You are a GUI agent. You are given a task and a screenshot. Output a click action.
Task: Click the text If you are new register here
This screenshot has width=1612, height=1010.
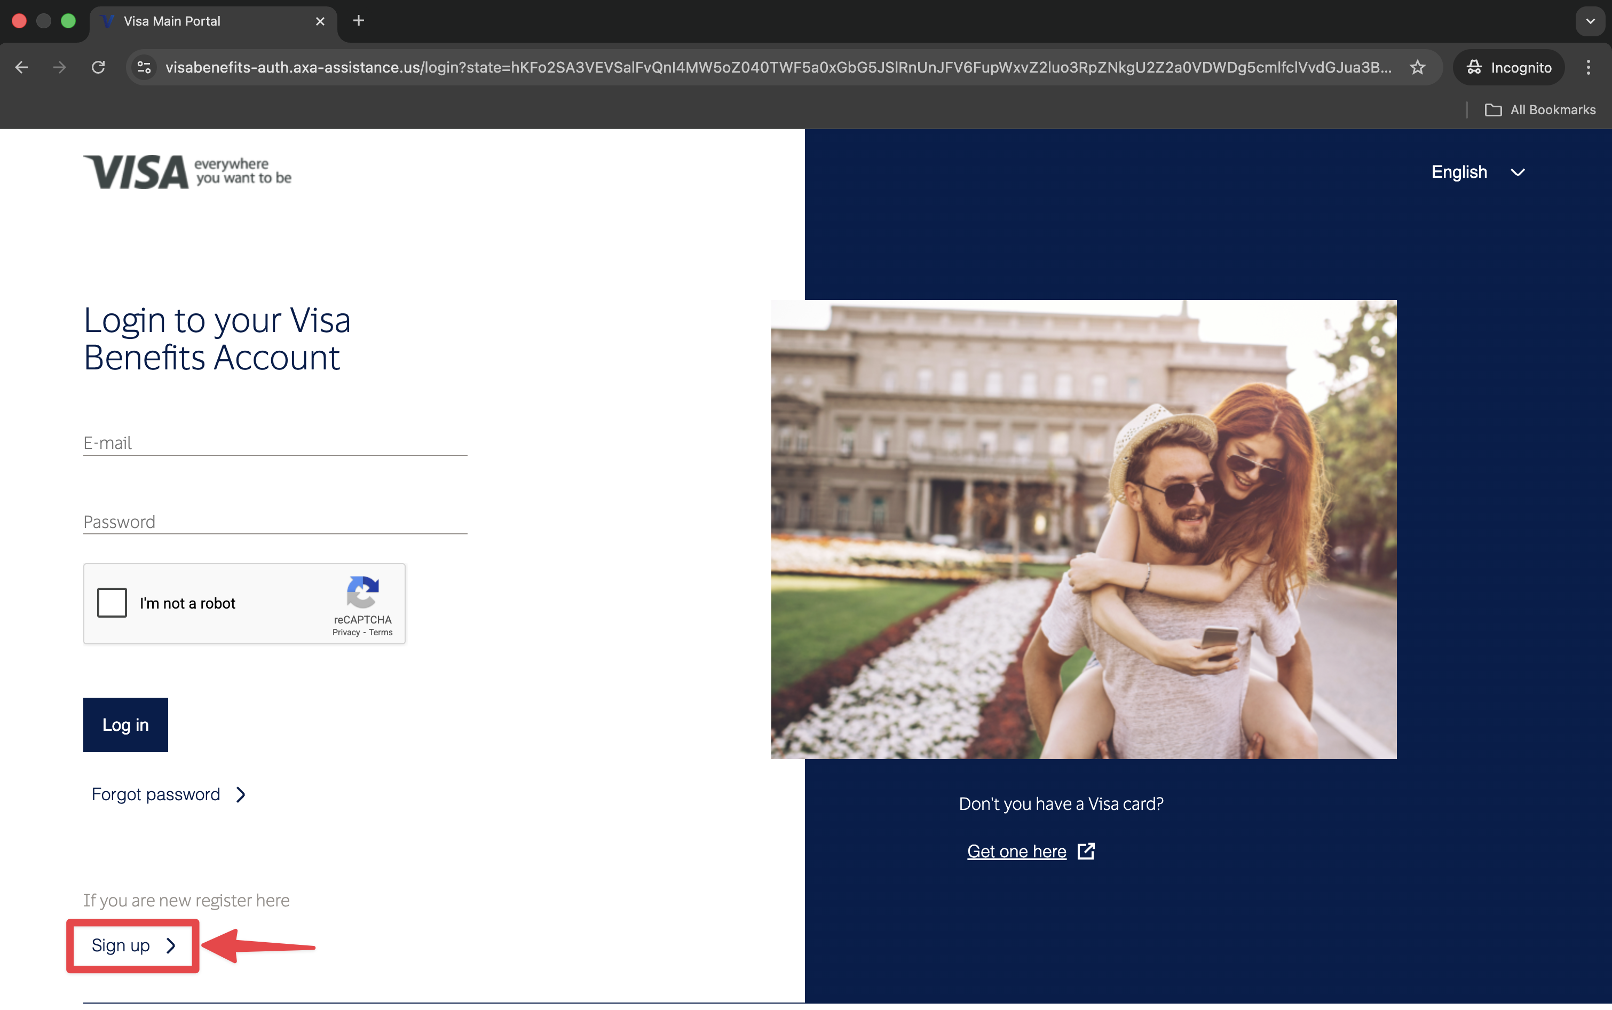point(186,901)
